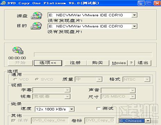Click the 00:00:00 elapsed time text

click(x=17, y=58)
